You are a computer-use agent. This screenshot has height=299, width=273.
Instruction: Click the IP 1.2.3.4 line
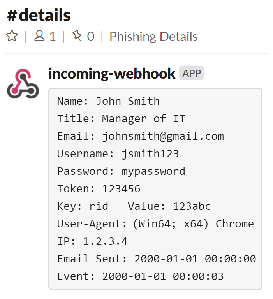point(92,241)
